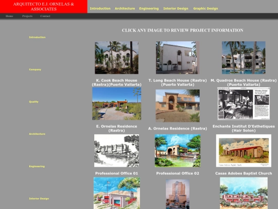278x209 pixels.
Task: Click the M. Quadros Beach House caption
Action: [244, 83]
